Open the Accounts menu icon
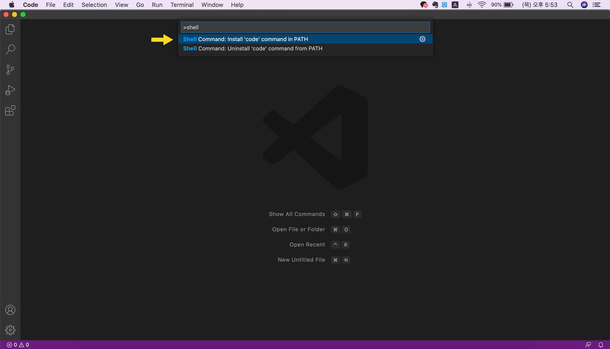The image size is (610, 349). (10, 310)
